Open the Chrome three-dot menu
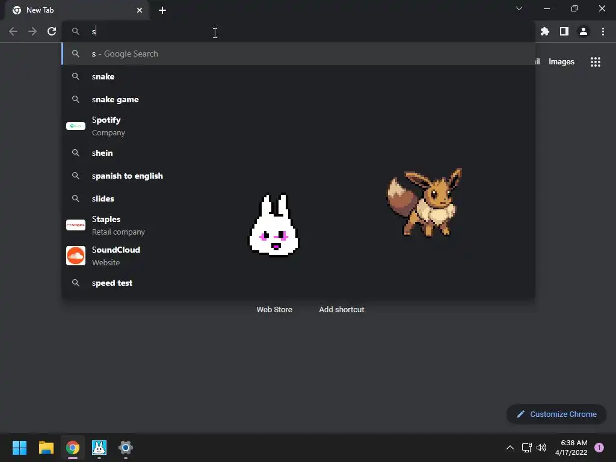616x462 pixels. click(603, 31)
